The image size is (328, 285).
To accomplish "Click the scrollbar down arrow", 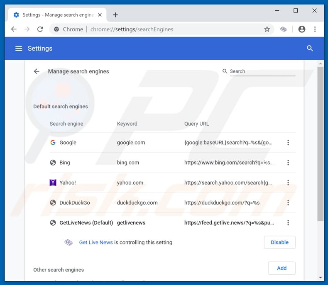I will pos(320,278).
